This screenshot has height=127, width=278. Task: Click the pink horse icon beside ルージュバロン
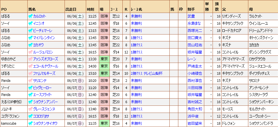coord(30,52)
